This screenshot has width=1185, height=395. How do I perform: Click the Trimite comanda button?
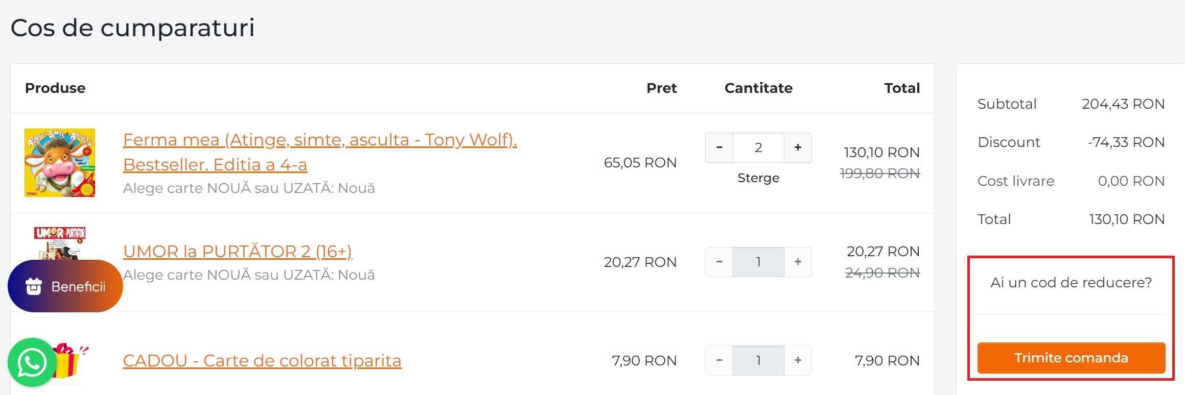coord(1071,358)
